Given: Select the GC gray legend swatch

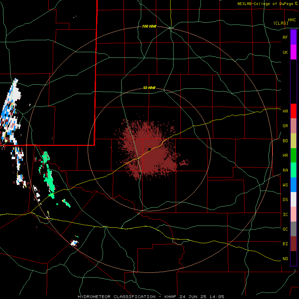Looking at the screenshot, I should pyautogui.click(x=293, y=229).
